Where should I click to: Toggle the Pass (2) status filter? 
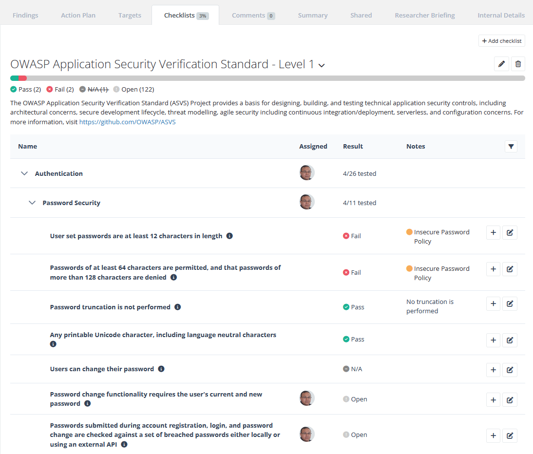tap(25, 89)
